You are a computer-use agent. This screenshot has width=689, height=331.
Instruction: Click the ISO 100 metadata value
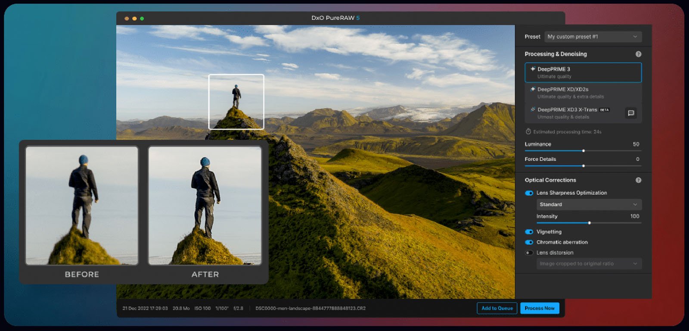point(202,309)
